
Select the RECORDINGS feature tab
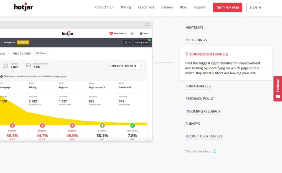point(196,40)
